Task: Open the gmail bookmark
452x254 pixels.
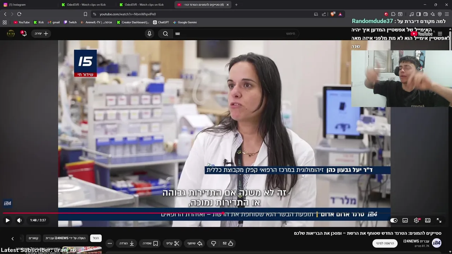Action: click(x=54, y=22)
